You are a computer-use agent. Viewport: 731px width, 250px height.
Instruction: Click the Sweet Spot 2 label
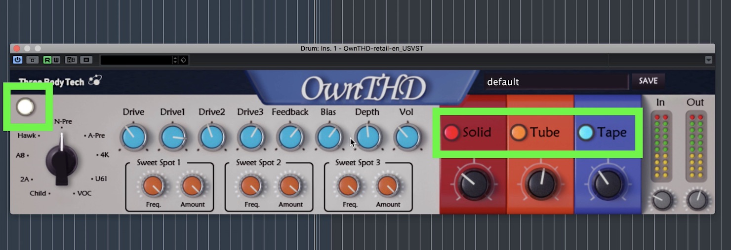[x=258, y=162]
